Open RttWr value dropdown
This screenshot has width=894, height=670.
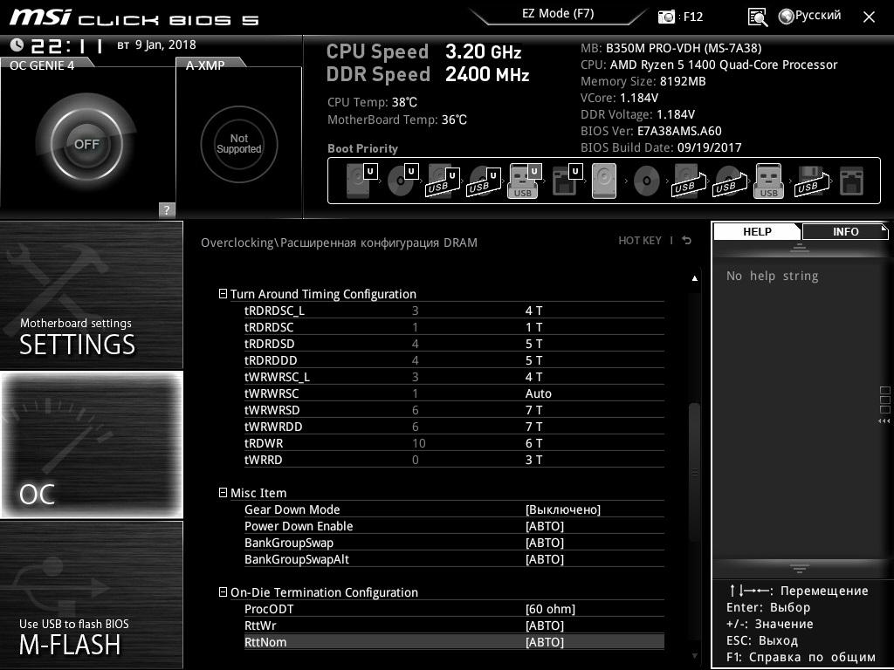pyautogui.click(x=545, y=625)
